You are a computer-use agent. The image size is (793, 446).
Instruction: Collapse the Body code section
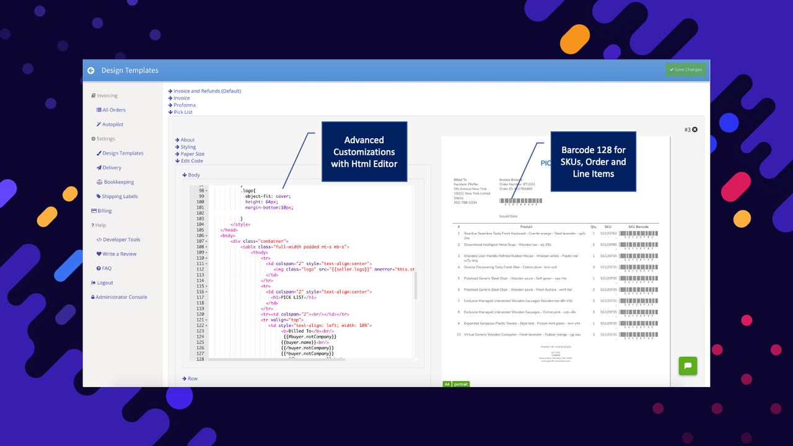point(191,175)
